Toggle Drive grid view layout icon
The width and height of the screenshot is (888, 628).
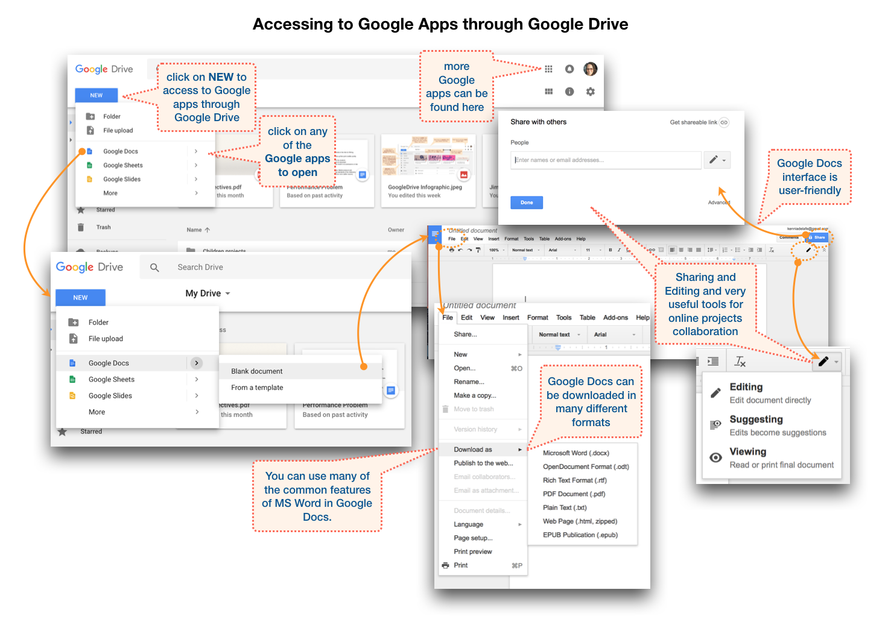click(548, 92)
